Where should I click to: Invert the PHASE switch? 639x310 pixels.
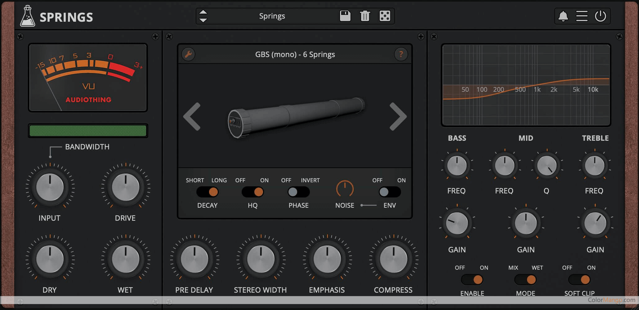(x=298, y=192)
